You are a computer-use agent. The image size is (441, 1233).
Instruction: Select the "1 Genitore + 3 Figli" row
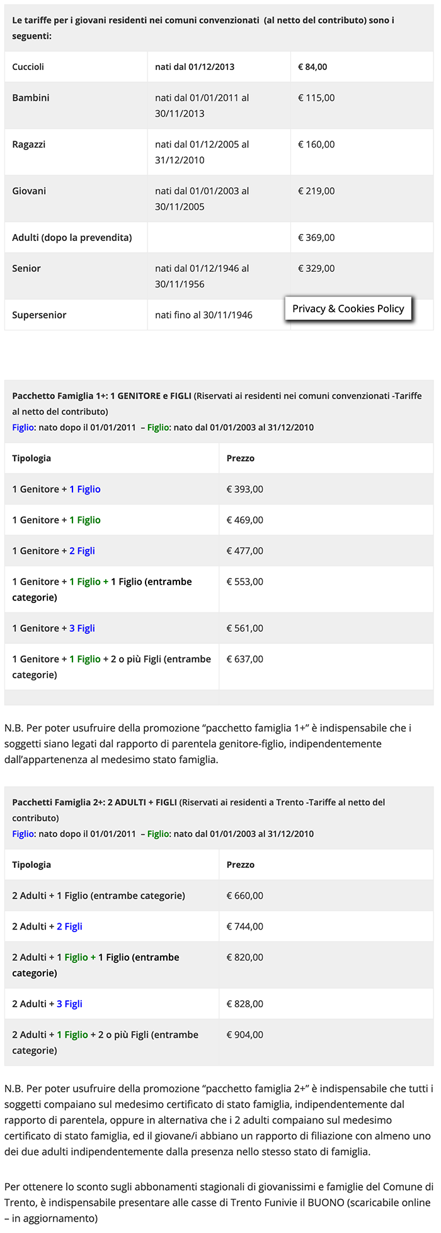[54, 629]
